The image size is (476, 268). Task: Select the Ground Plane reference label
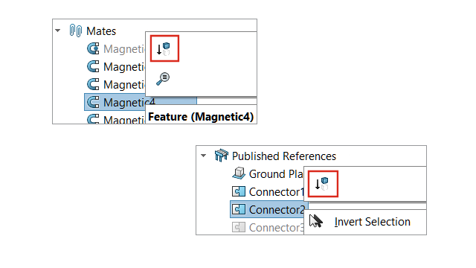[x=276, y=173]
